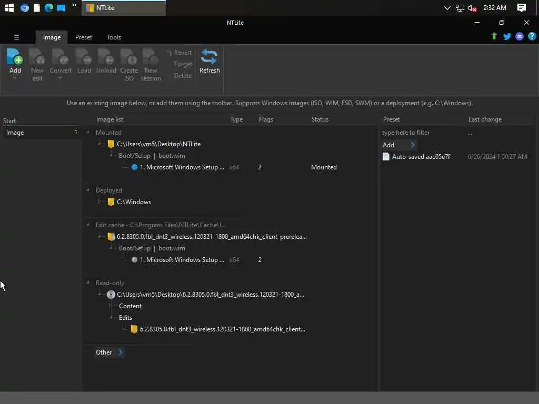Click the Create ISO toolbar icon

[129, 57]
